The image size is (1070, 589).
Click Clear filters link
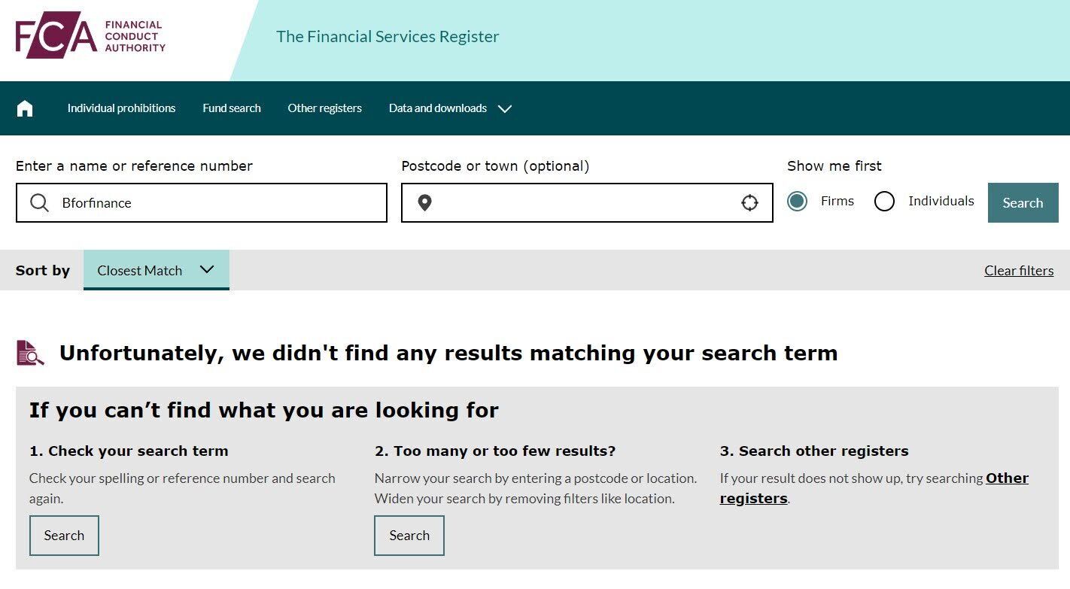click(x=1019, y=271)
